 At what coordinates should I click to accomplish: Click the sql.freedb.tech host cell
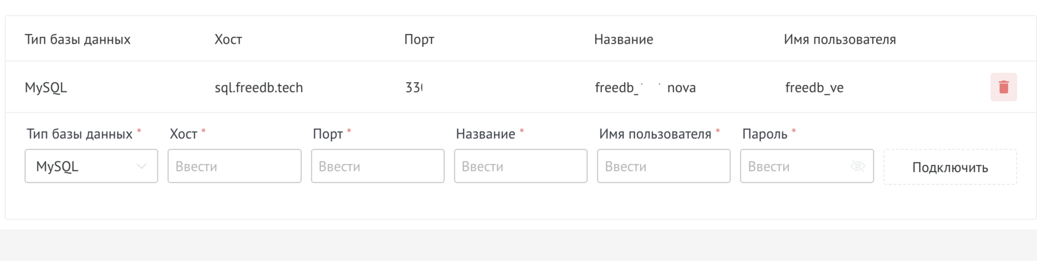(x=259, y=88)
